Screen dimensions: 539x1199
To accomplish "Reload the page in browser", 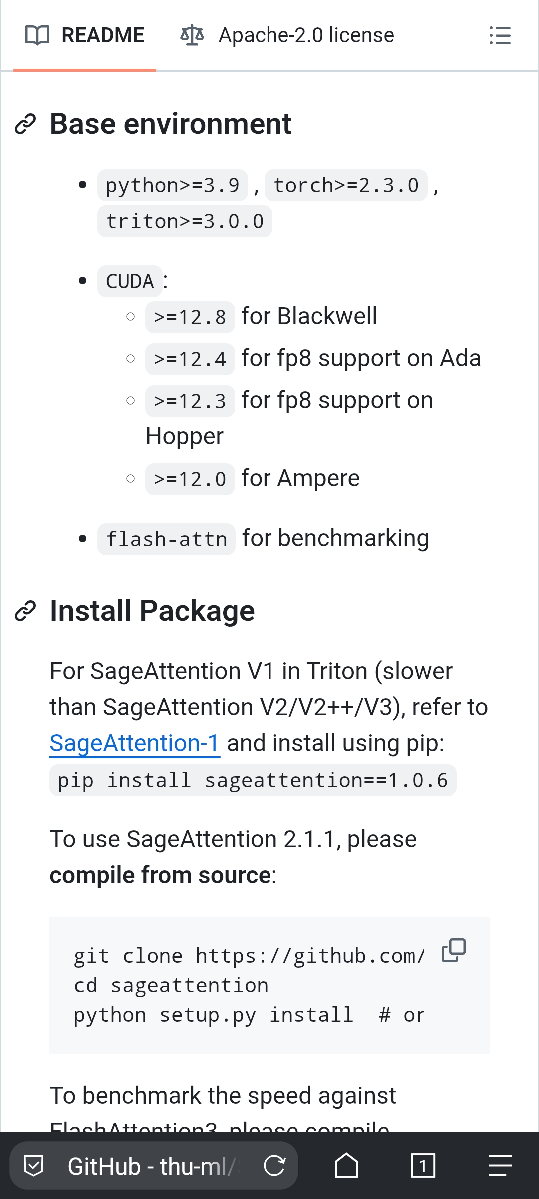I will pyautogui.click(x=274, y=1166).
